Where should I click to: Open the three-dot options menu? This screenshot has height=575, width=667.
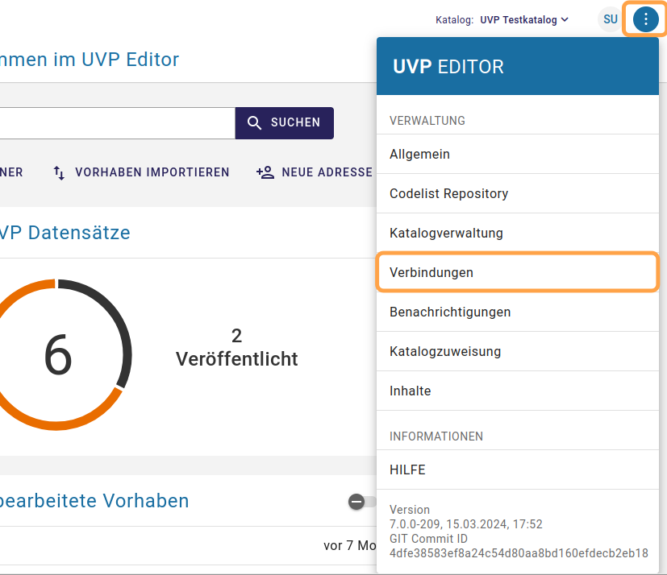pos(644,19)
